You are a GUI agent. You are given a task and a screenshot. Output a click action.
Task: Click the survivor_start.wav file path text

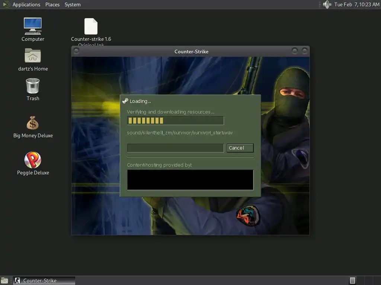pyautogui.click(x=180, y=133)
